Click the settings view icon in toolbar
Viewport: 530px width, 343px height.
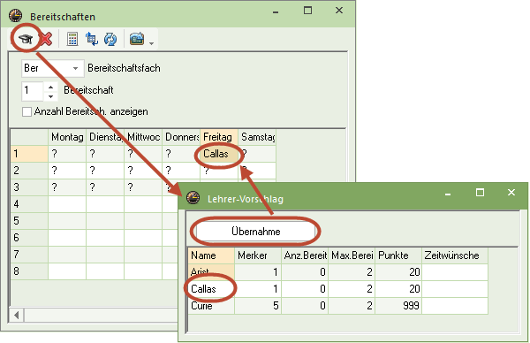(137, 39)
